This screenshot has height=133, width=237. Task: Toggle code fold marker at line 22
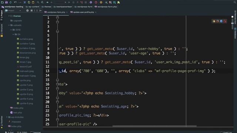(57, 111)
